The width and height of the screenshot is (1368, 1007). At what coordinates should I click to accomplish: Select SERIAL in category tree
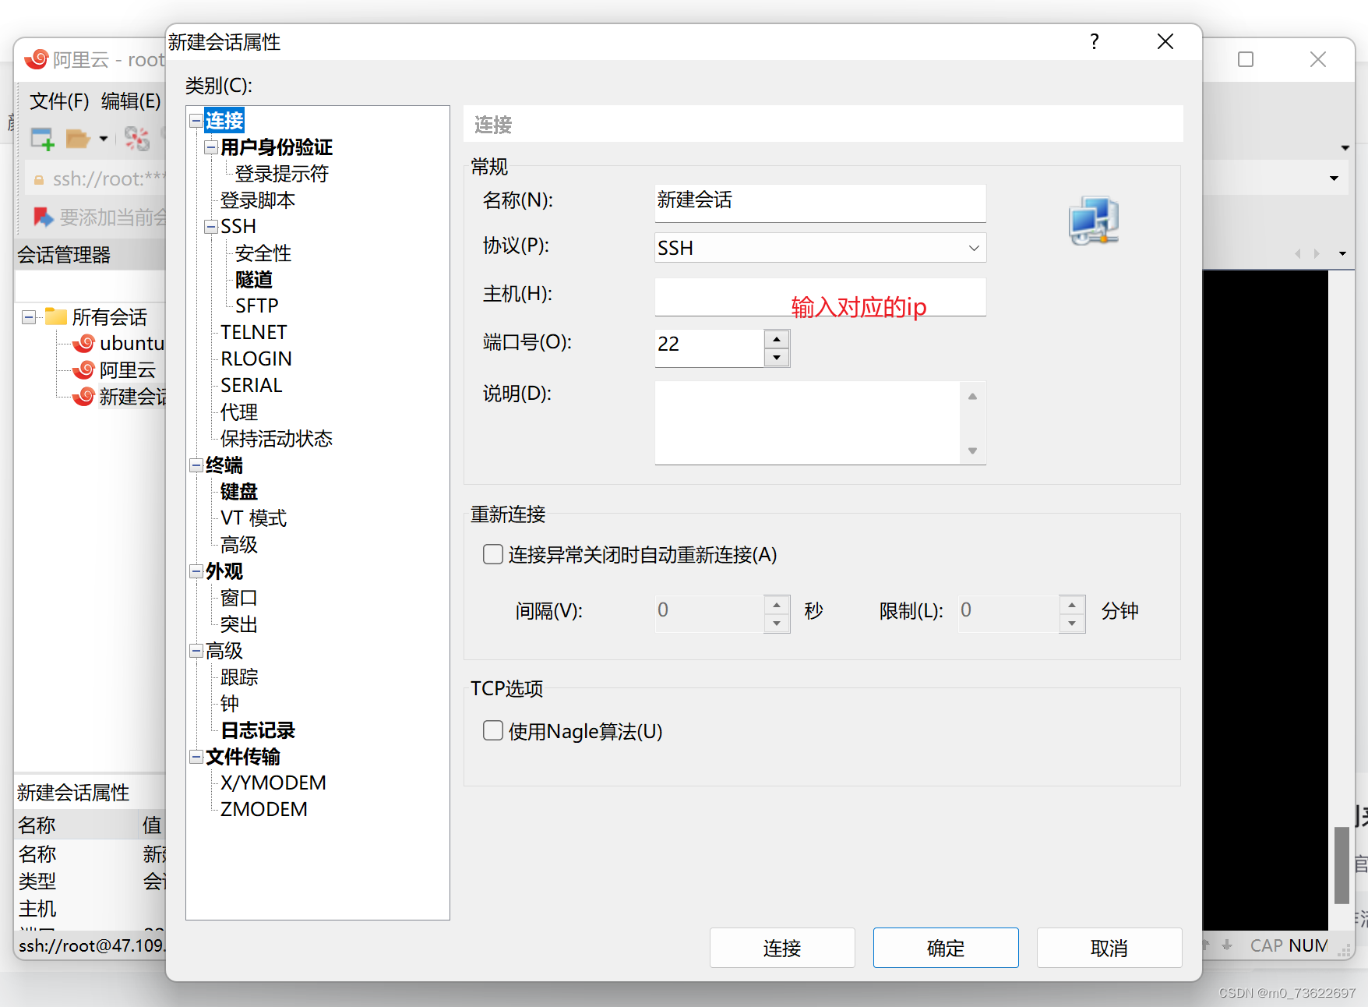click(x=251, y=385)
